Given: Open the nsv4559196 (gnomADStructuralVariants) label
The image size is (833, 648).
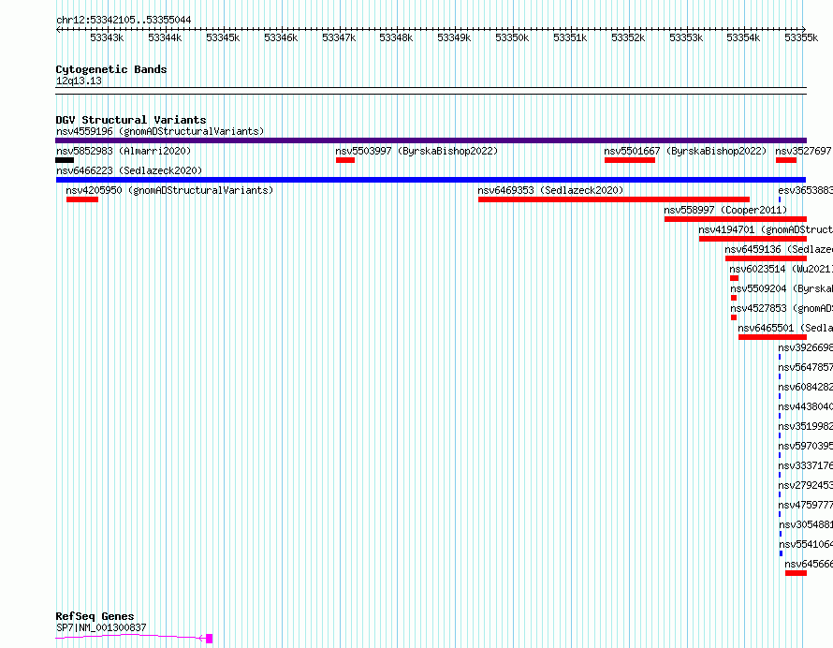Looking at the screenshot, I should 160,131.
